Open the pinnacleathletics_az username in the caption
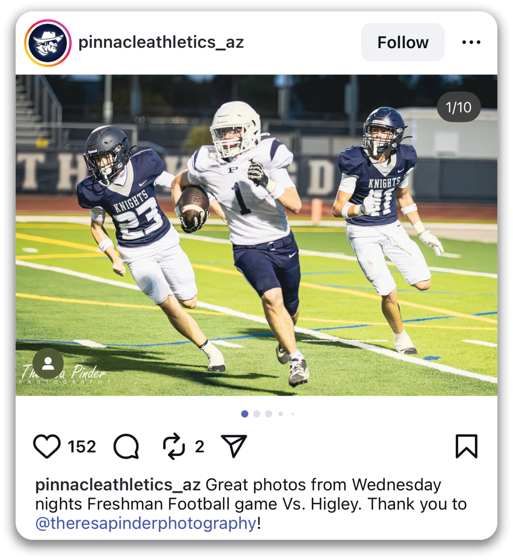The width and height of the screenshot is (513, 560). coord(118,485)
